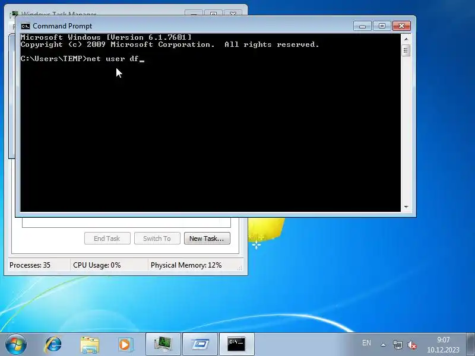Open the Windows Start menu orb
This screenshot has height=356, width=475.
pyautogui.click(x=16, y=344)
